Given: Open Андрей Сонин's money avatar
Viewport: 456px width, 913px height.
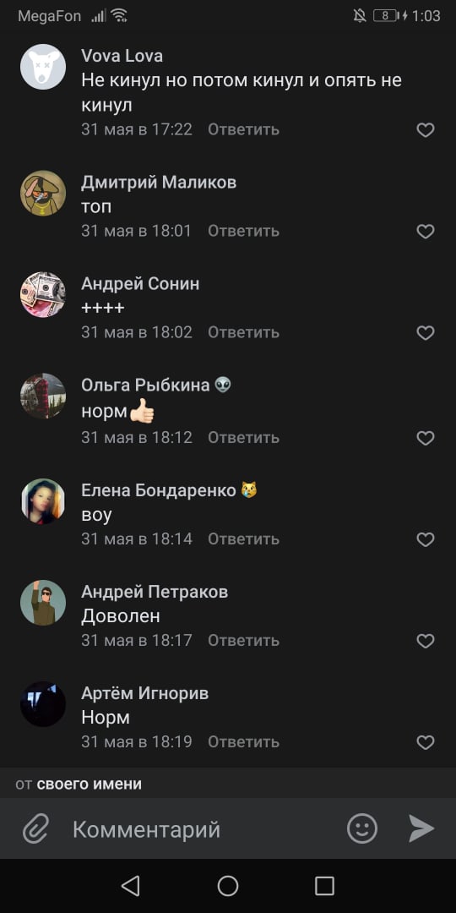Looking at the screenshot, I should click(43, 295).
